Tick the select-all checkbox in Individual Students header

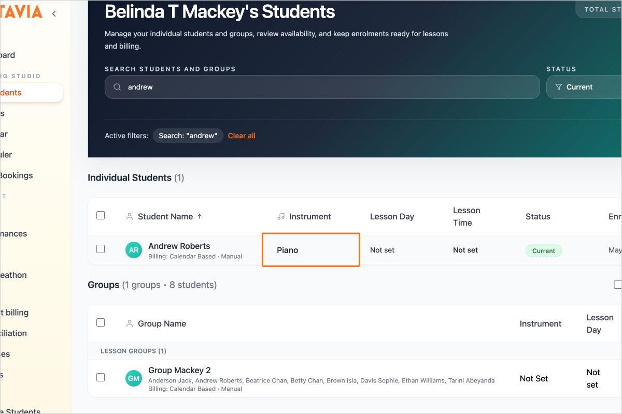click(101, 215)
